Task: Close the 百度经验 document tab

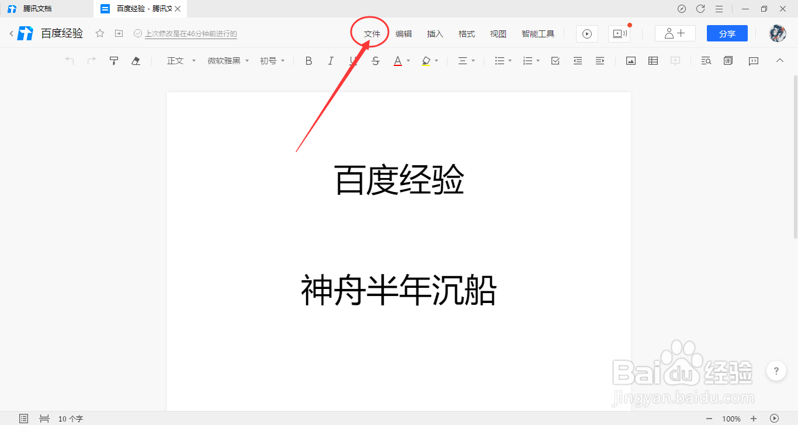Action: click(x=178, y=9)
